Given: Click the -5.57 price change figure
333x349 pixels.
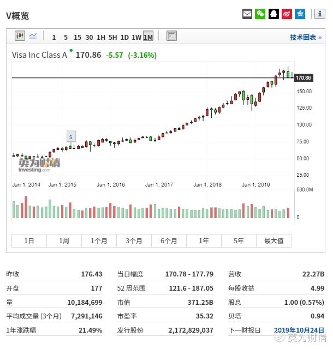Looking at the screenshot, I should pos(115,55).
